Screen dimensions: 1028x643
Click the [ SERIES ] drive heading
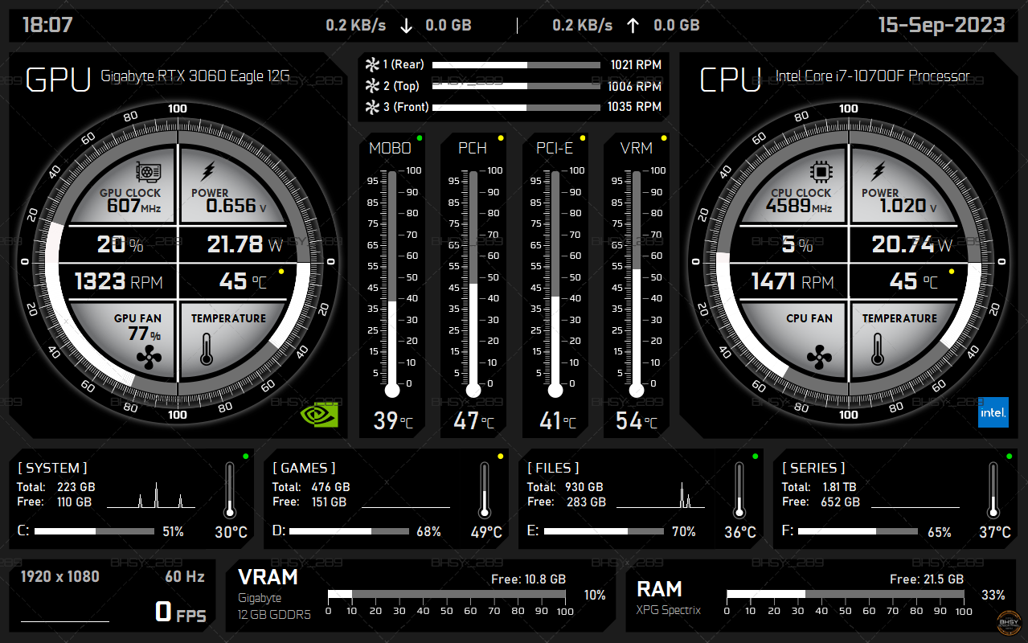[x=813, y=468]
